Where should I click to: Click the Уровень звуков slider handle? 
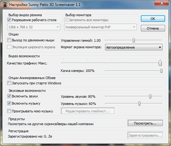[150, 96]
